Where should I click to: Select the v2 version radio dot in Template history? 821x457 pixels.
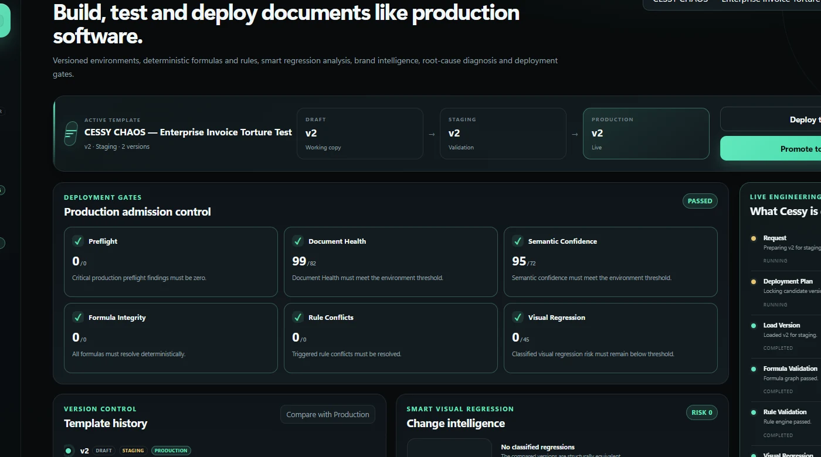(x=69, y=451)
